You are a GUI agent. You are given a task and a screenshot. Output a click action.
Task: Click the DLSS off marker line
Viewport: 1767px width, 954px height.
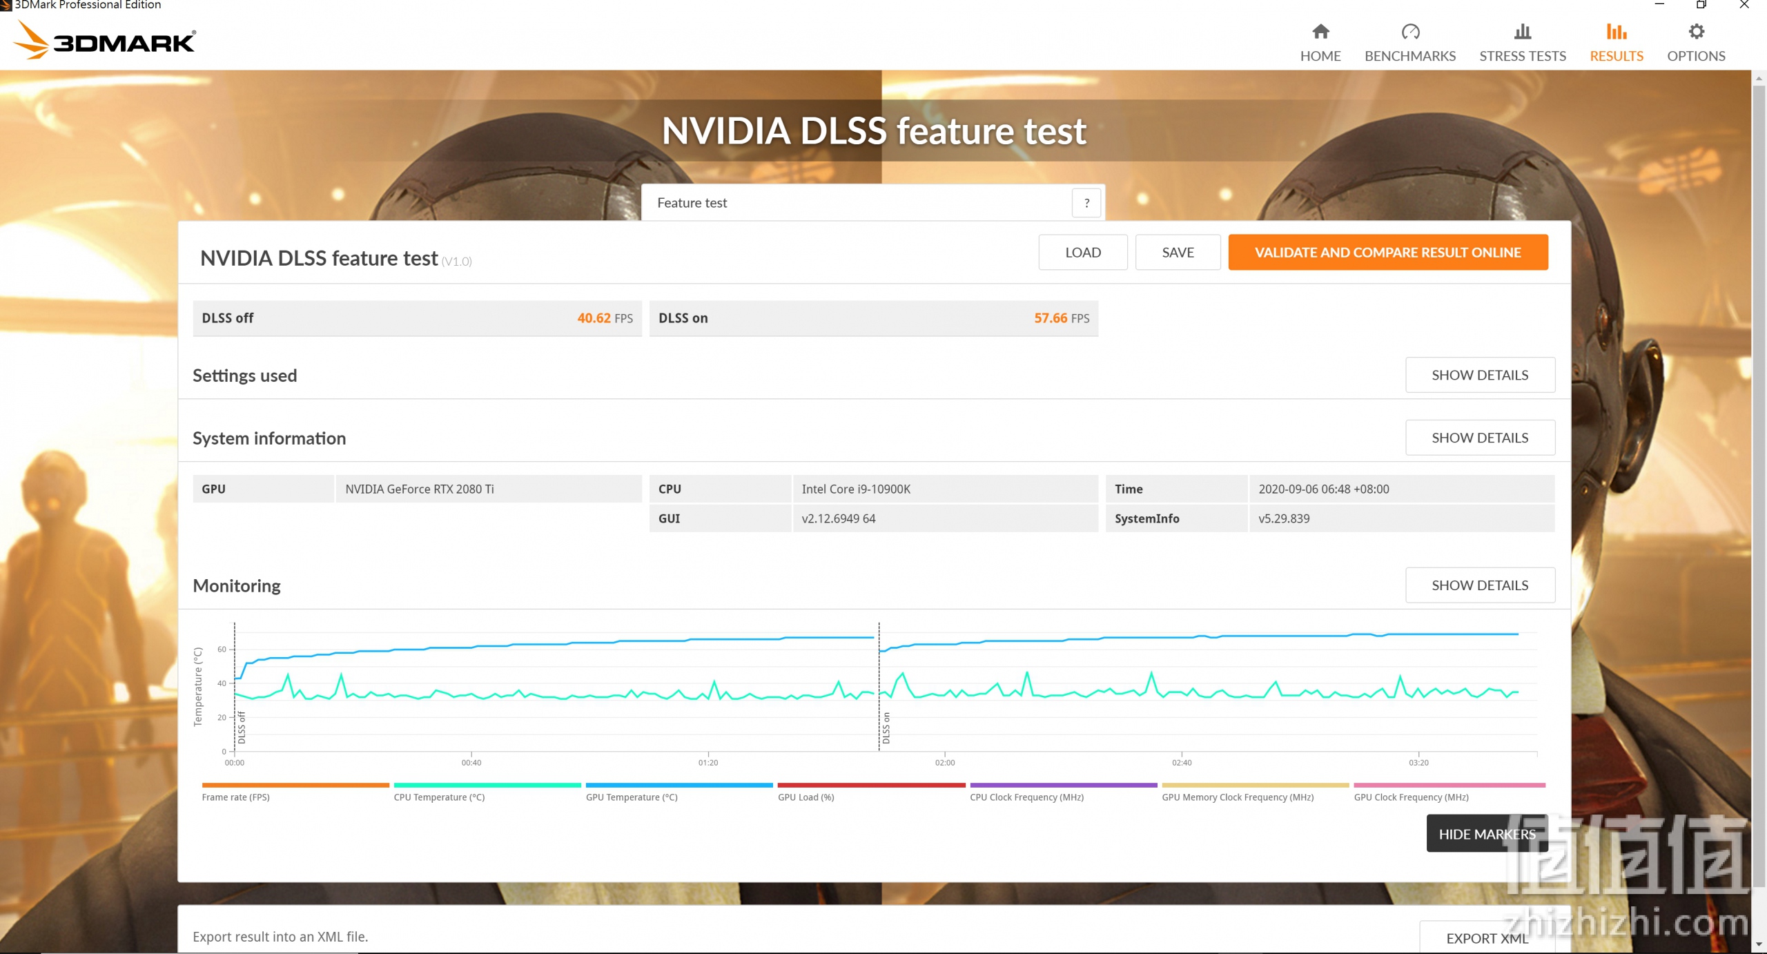click(235, 687)
